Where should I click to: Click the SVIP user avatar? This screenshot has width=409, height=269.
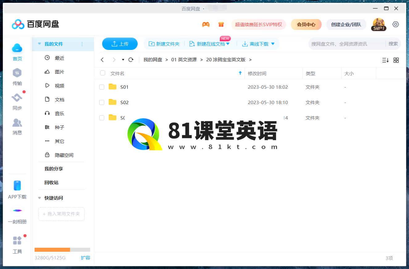pos(379,24)
